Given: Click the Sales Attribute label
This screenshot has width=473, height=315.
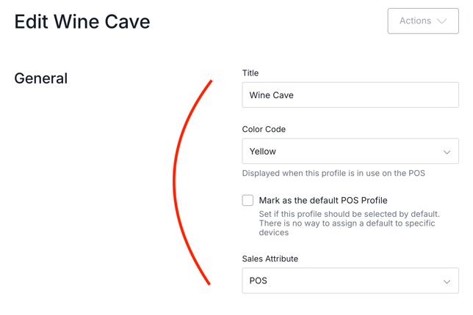Looking at the screenshot, I should (270, 259).
